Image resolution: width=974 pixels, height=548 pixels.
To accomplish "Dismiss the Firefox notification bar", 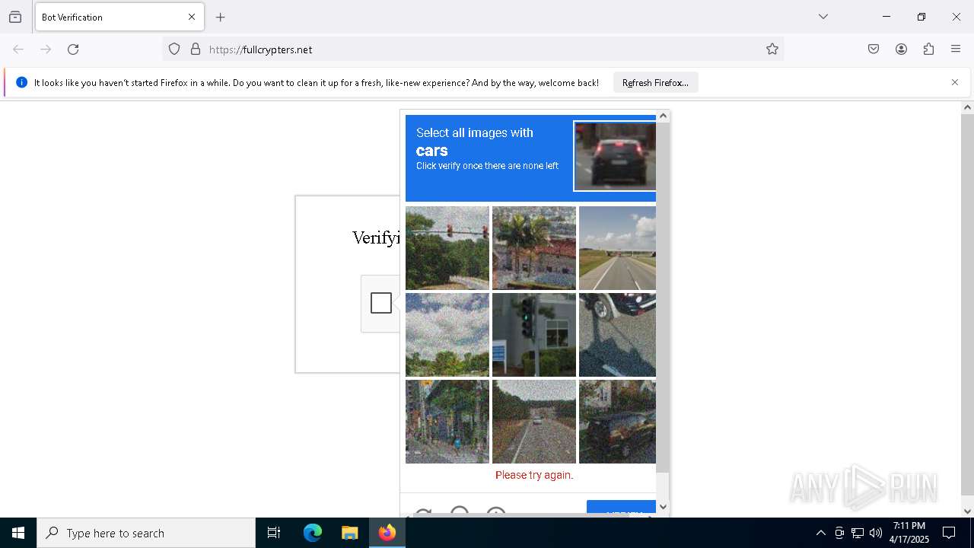I will (x=955, y=82).
